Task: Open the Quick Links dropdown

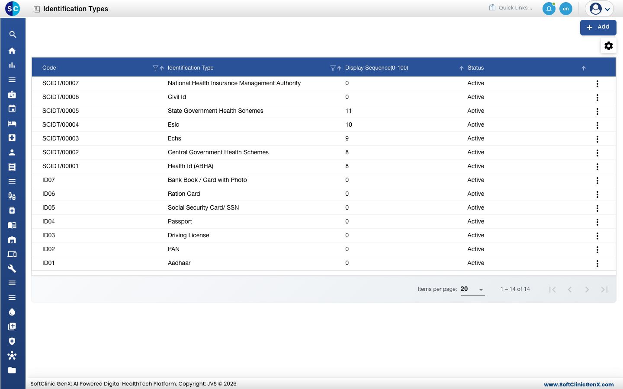Action: tap(511, 8)
